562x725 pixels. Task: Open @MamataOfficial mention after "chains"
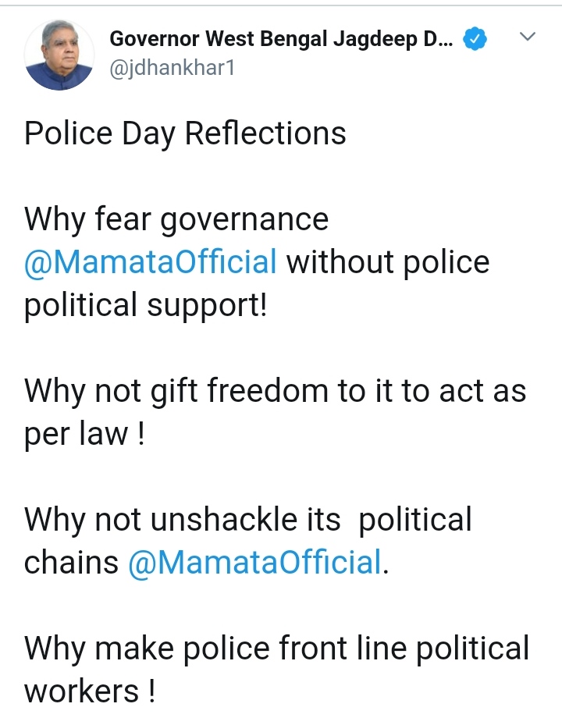(255, 562)
